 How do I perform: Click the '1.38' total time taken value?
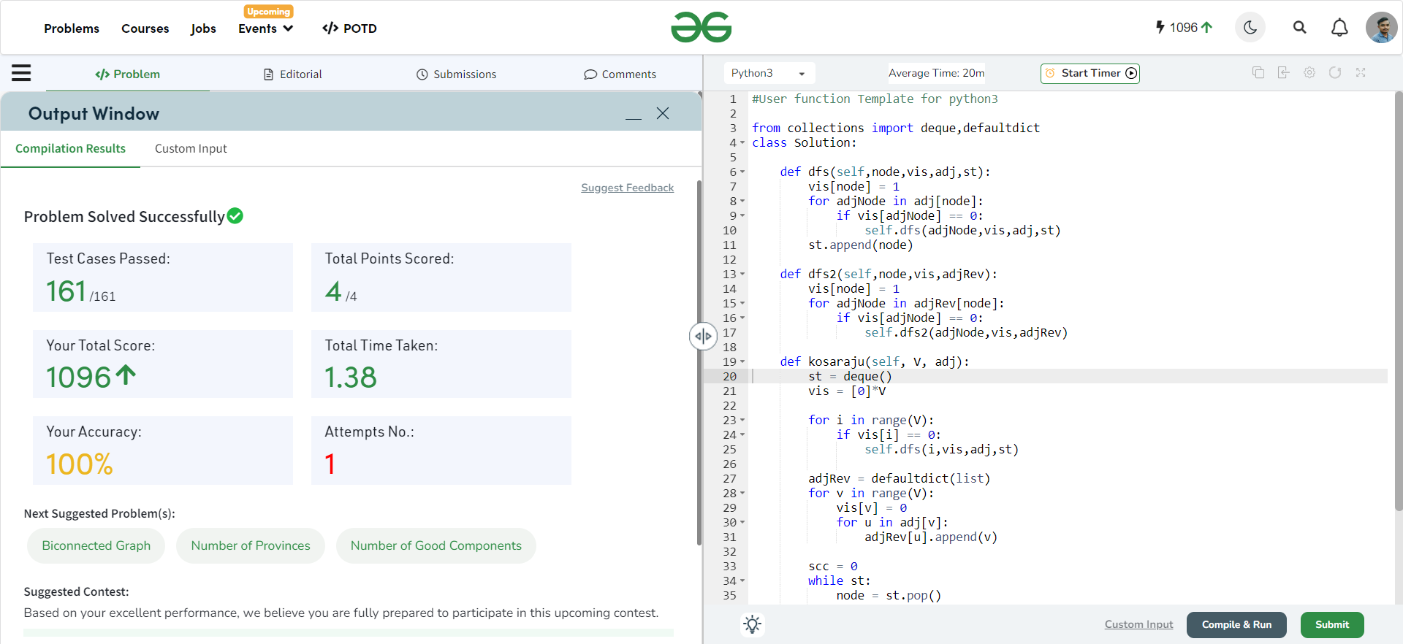pos(351,377)
